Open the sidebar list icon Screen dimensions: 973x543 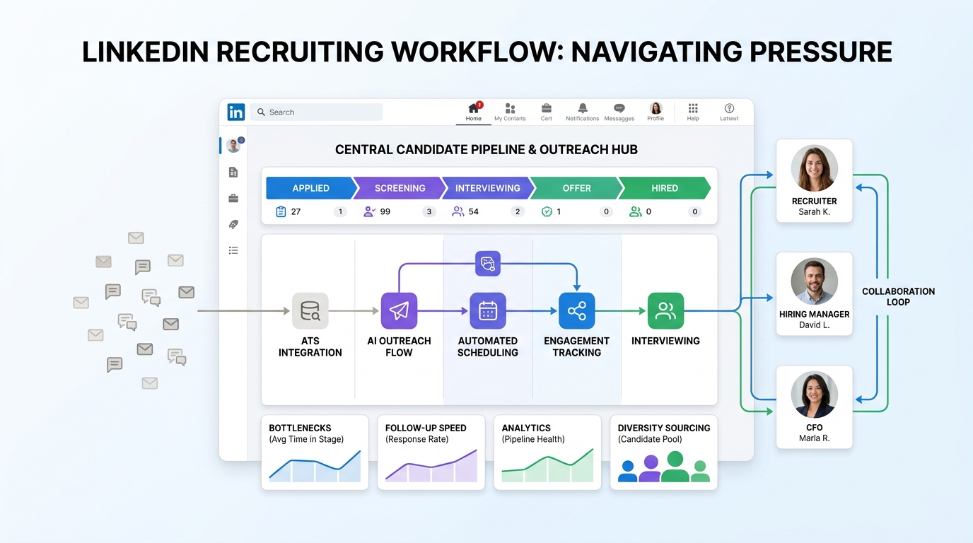[233, 250]
